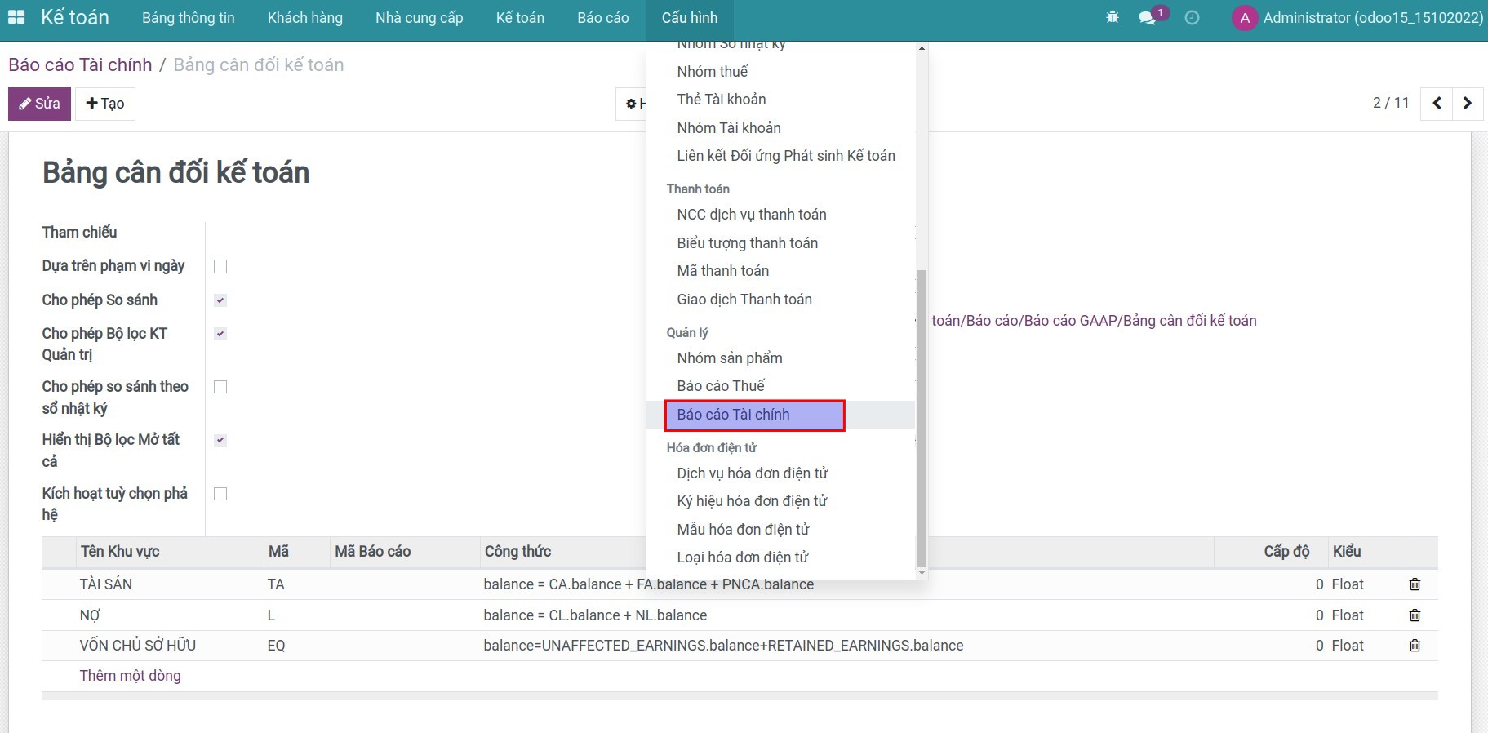Delete the VỐN CHỦ SỞ HỮU row trash icon
1488x733 pixels.
[1415, 646]
